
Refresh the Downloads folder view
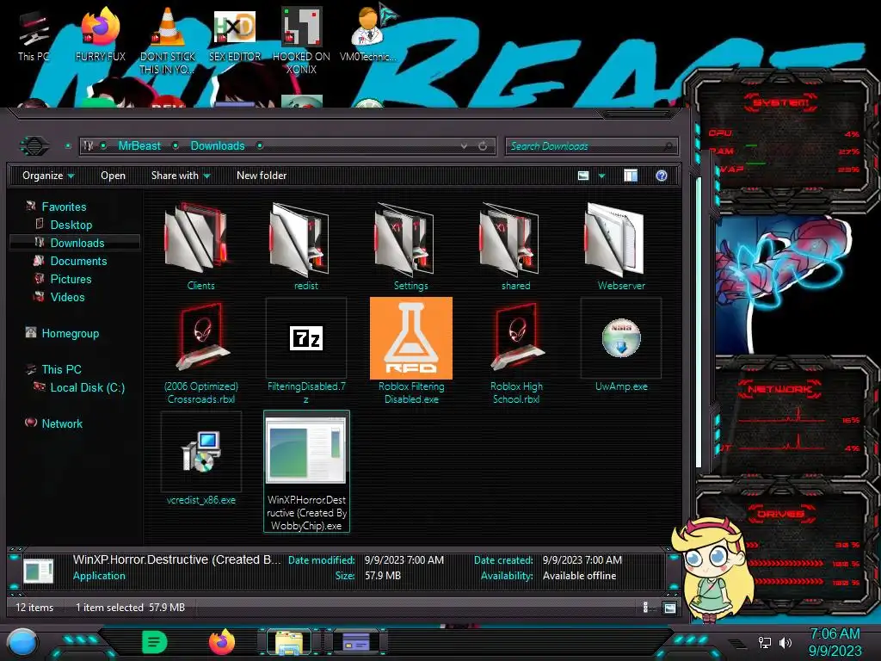[x=483, y=146]
